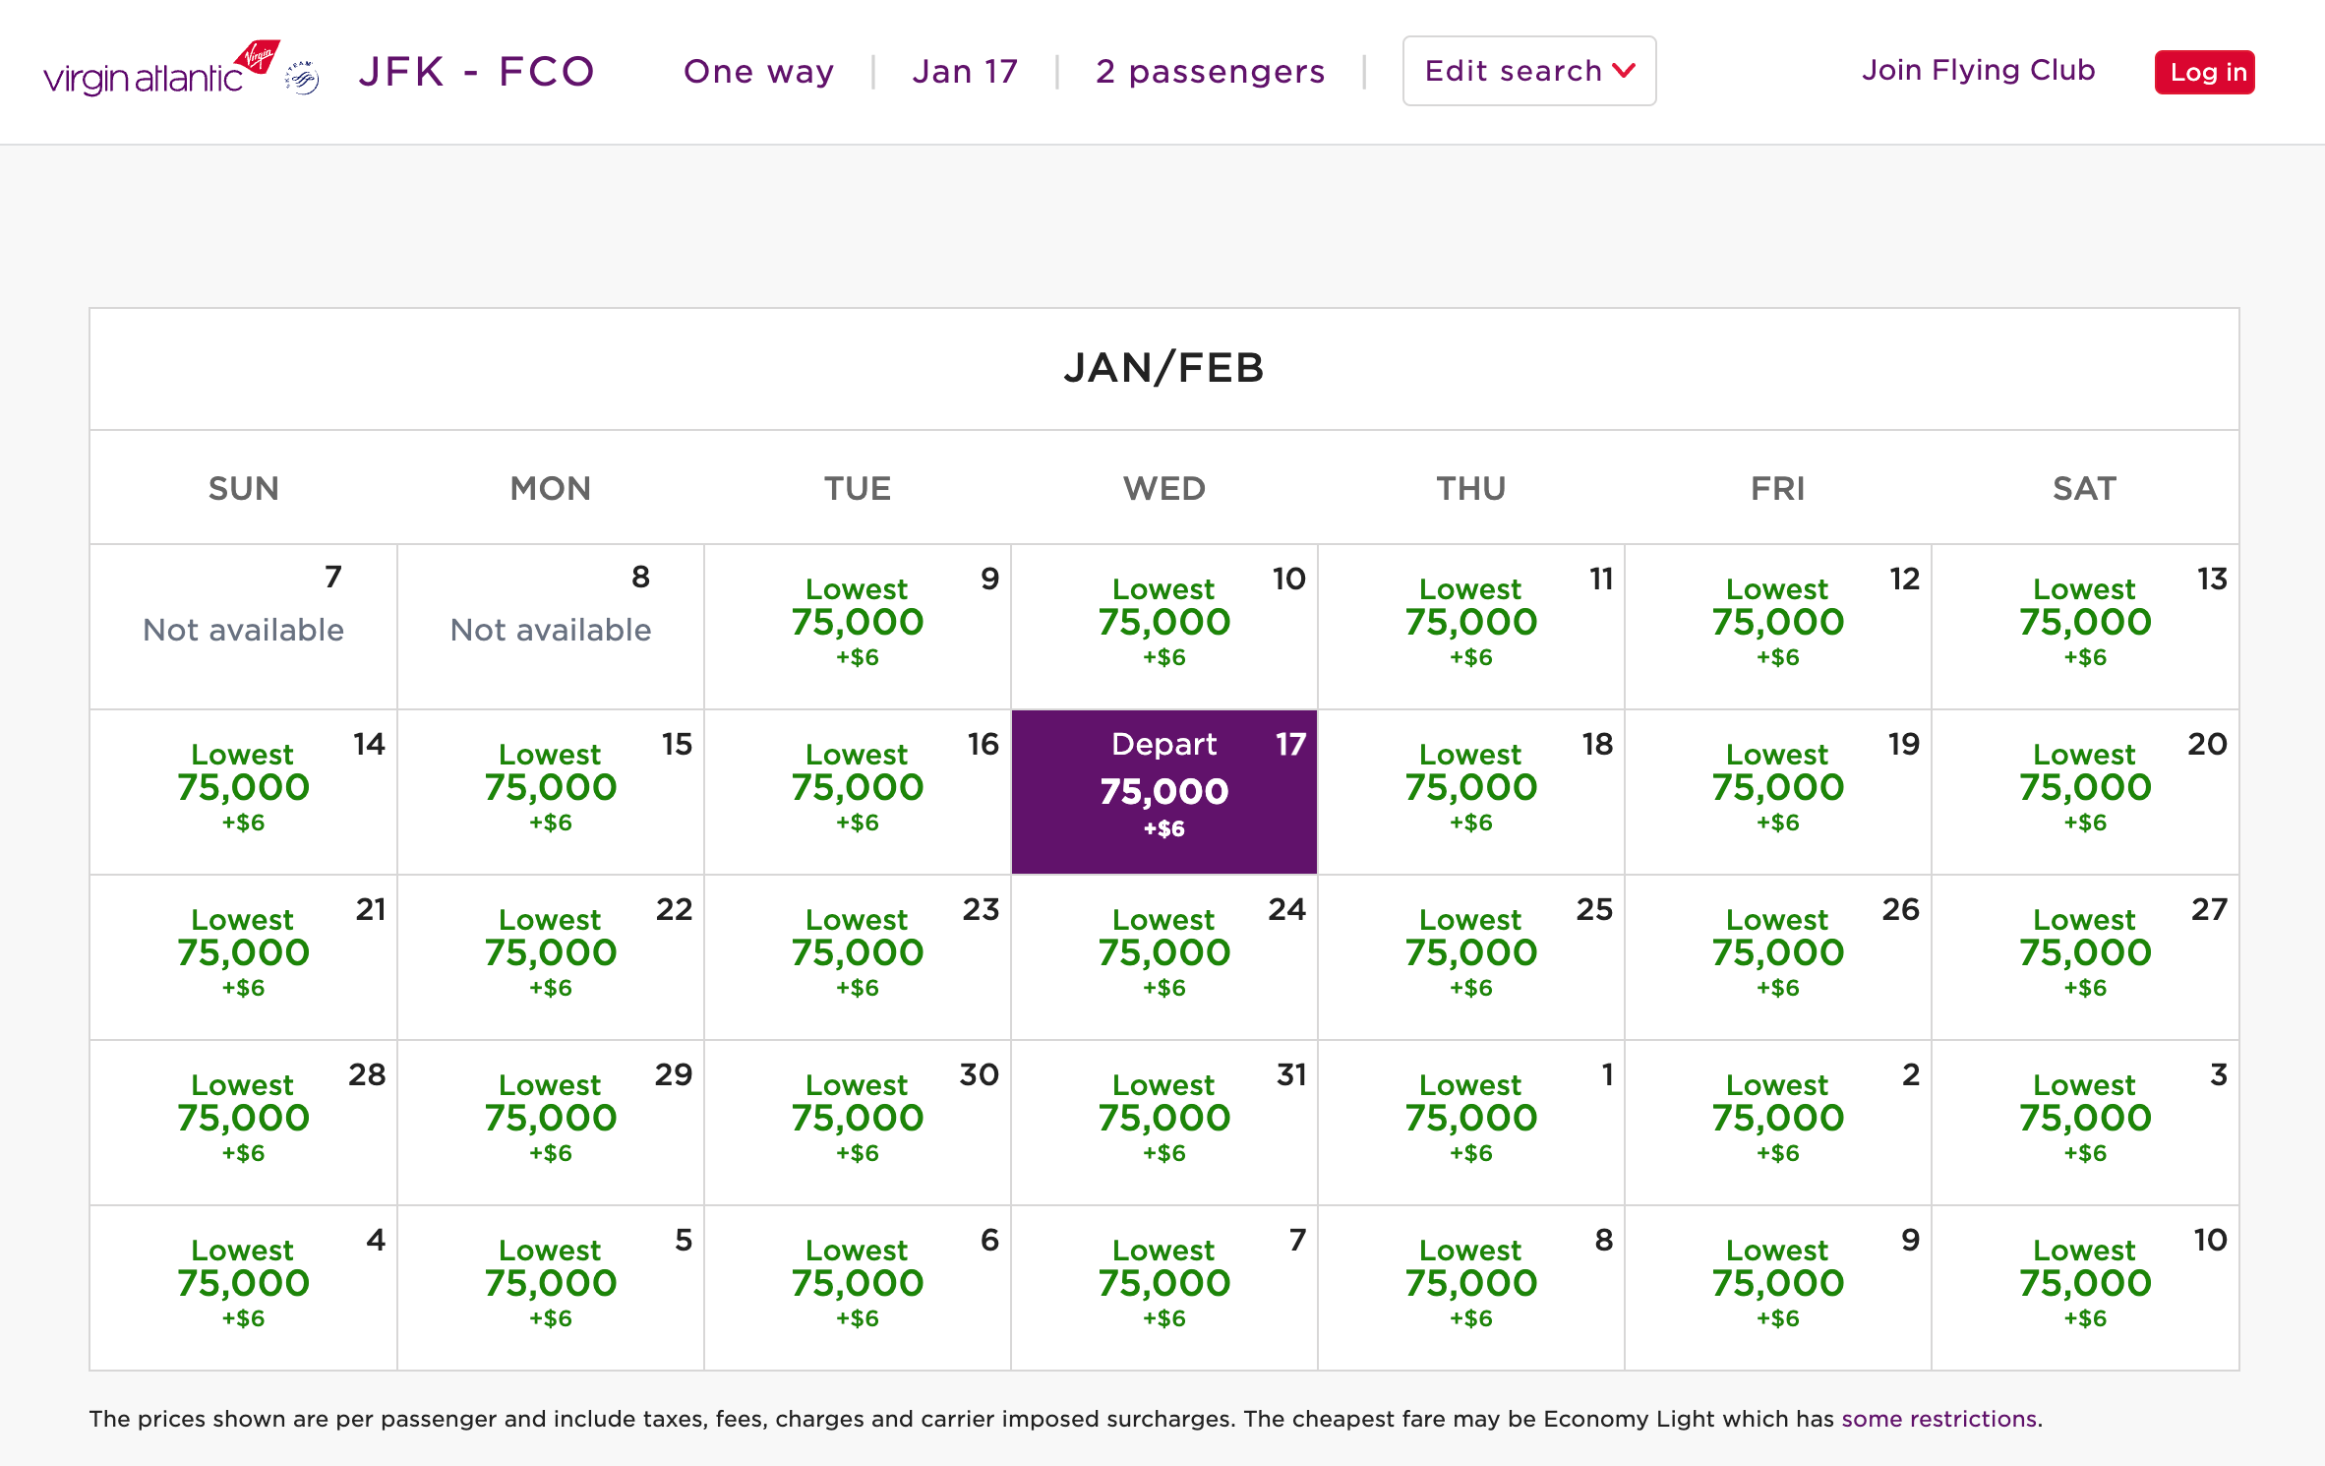Image resolution: width=2325 pixels, height=1466 pixels.
Task: Choose January 24 lowest fare
Action: point(1164,956)
